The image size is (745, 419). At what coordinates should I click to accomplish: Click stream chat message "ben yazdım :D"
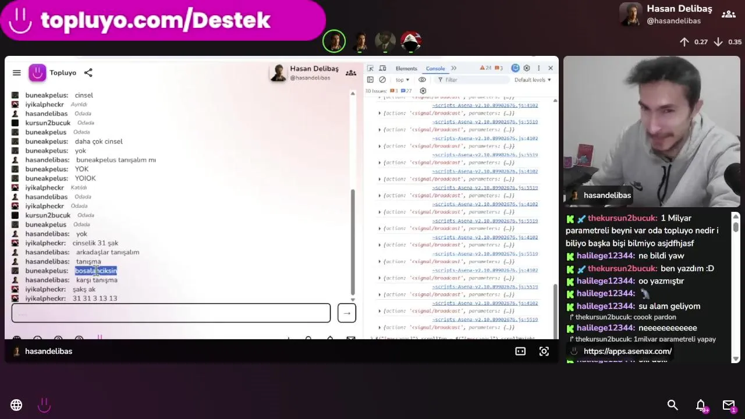(x=687, y=268)
